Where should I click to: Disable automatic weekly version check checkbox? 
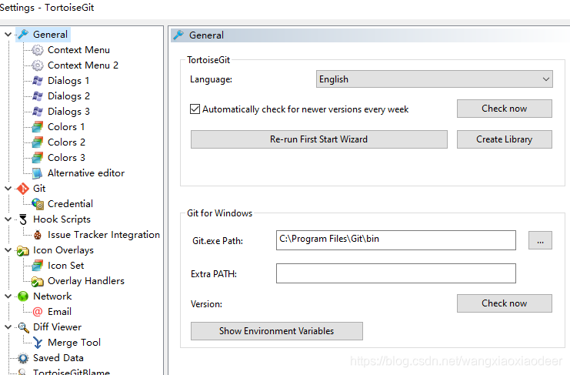click(195, 109)
